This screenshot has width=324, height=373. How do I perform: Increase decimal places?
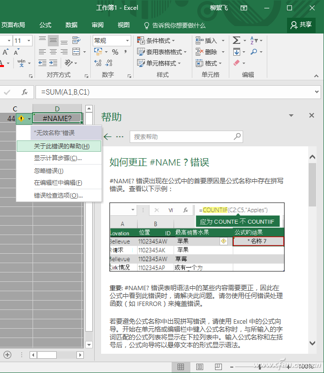[98, 63]
